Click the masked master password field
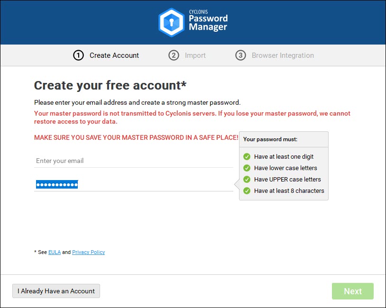Image resolution: width=386 pixels, height=308 pixels. (x=133, y=184)
